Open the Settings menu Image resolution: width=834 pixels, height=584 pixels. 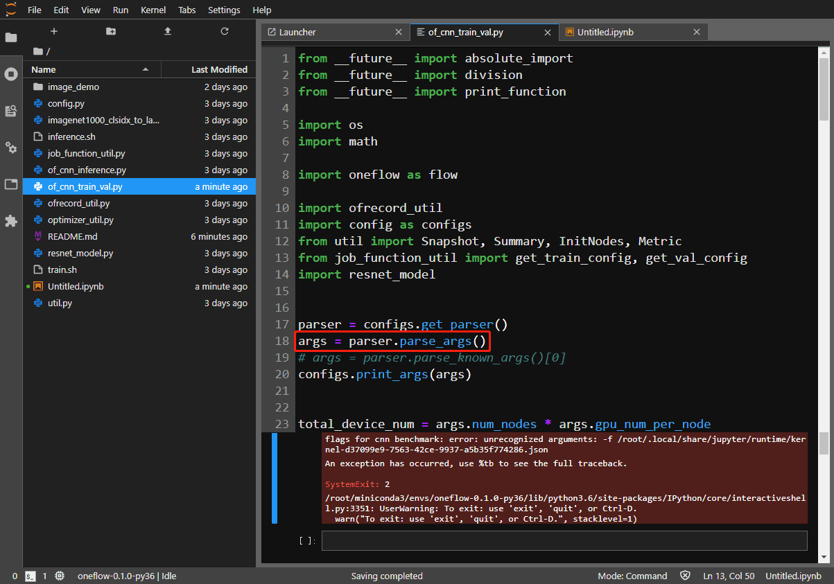(x=224, y=10)
